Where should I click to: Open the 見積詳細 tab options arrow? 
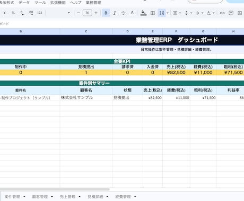pyautogui.click(x=107, y=197)
